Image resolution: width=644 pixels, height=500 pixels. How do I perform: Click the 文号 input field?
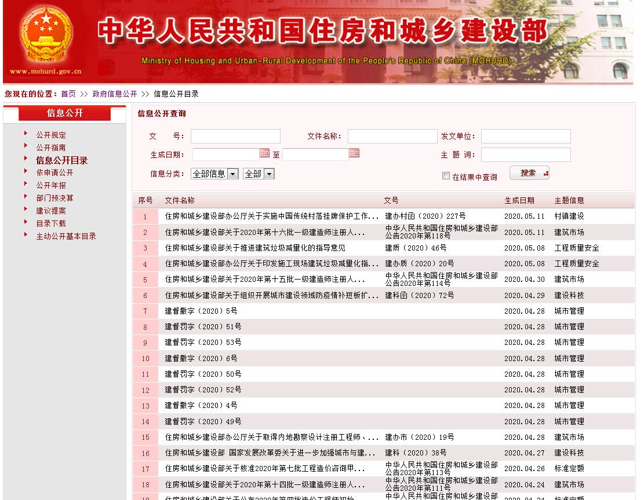click(x=235, y=136)
